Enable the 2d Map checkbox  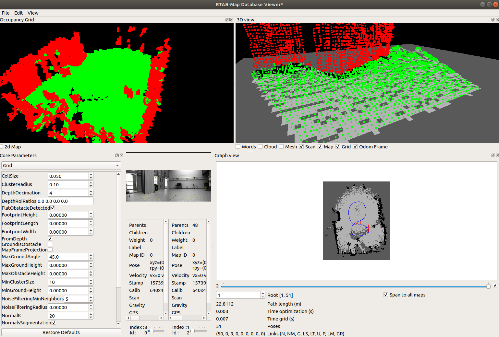pos(2,147)
